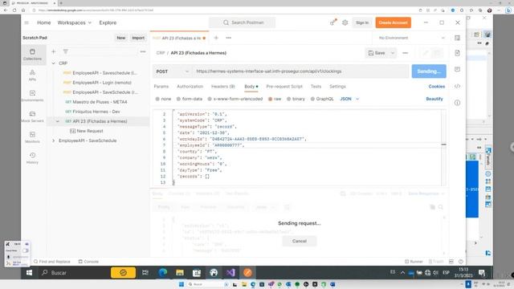The height and width of the screenshot is (289, 514).
Task: Select the binary body type
Action: coord(296,99)
